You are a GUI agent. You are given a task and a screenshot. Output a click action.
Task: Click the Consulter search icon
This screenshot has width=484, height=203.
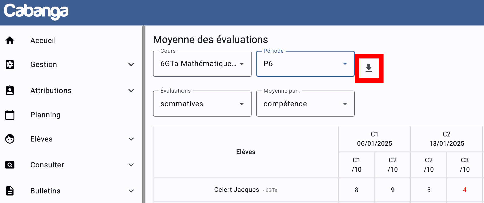click(x=10, y=165)
